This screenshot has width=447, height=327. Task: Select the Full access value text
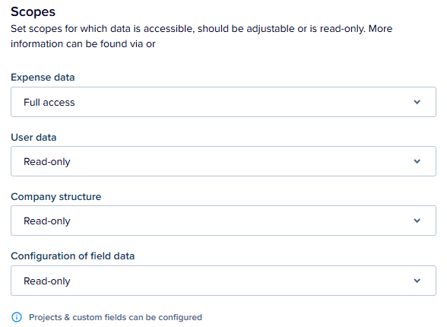coord(49,103)
